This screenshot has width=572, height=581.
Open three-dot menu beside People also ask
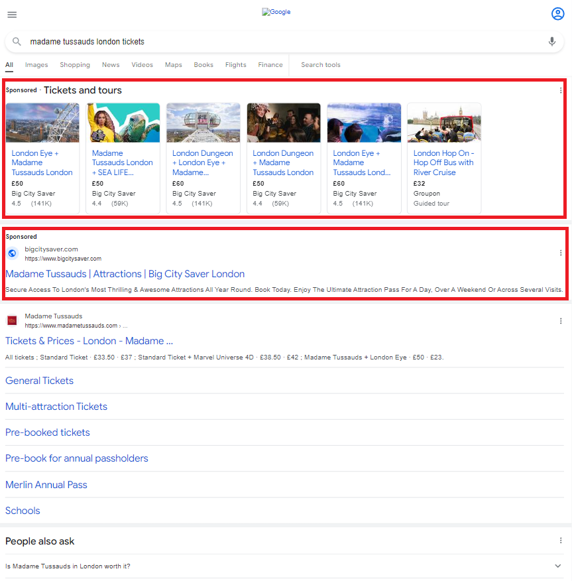(561, 541)
